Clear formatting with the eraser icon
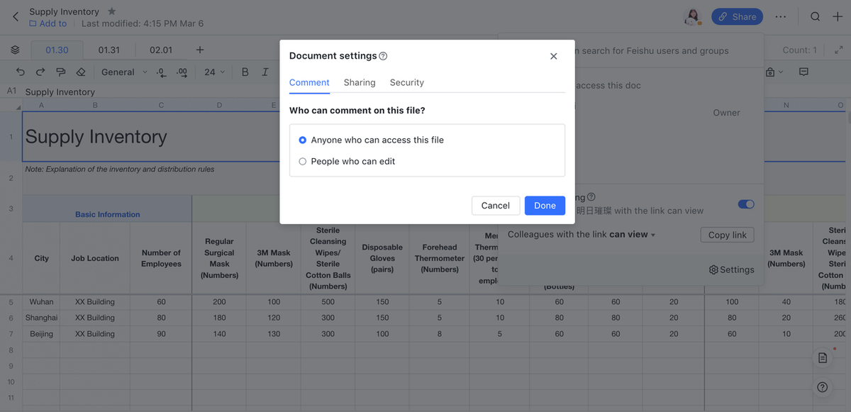 81,72
